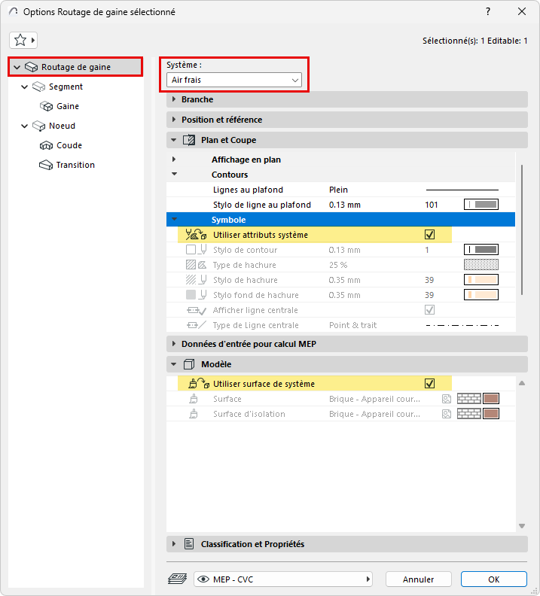Image resolution: width=540 pixels, height=596 pixels.
Task: Expand the Affichage en plan group
Action: point(174,160)
